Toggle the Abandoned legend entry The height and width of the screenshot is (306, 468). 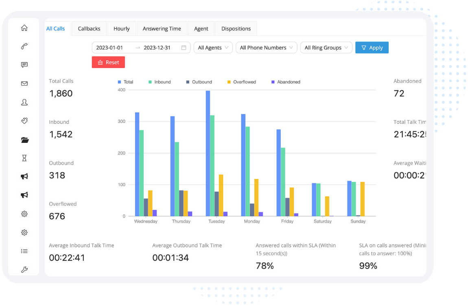[x=285, y=82]
